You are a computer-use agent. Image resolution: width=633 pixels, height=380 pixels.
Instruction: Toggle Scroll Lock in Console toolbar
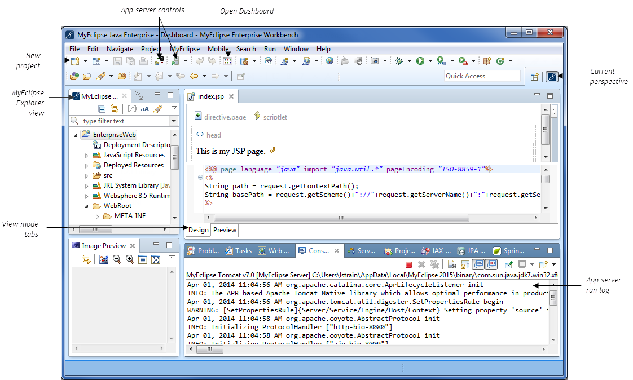click(464, 264)
